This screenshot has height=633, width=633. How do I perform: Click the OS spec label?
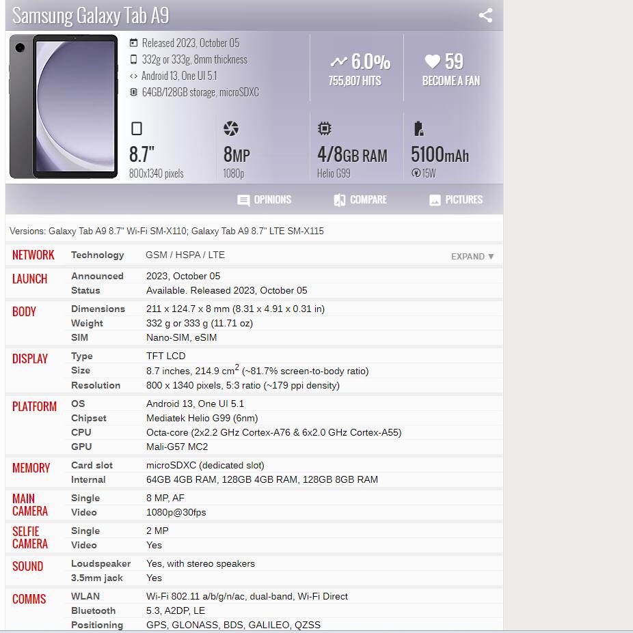(78, 404)
